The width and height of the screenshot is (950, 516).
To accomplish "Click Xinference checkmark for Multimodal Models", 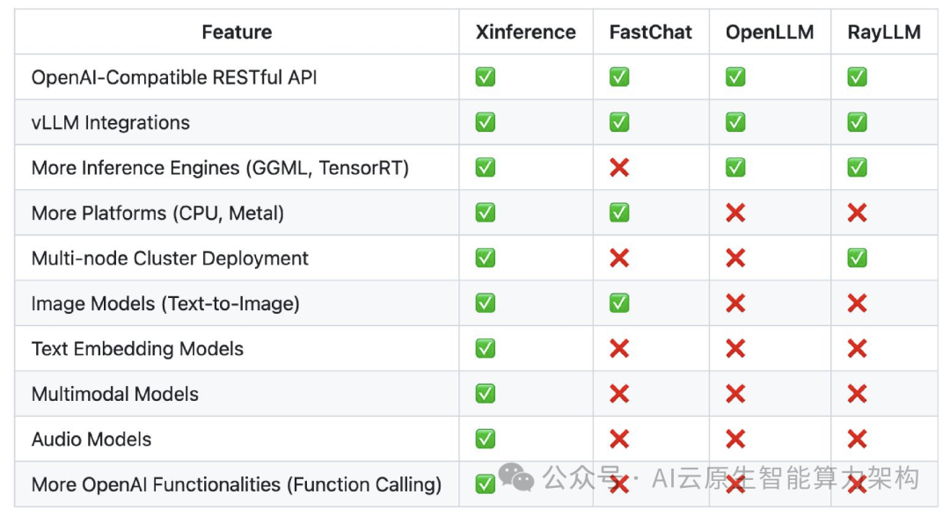I will [486, 394].
